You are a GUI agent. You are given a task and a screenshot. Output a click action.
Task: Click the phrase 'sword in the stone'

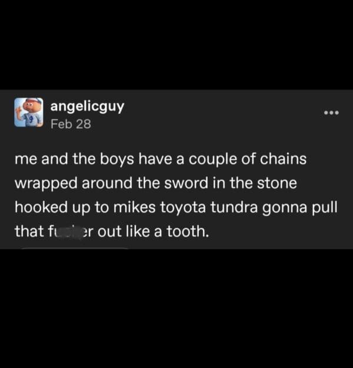230,183
